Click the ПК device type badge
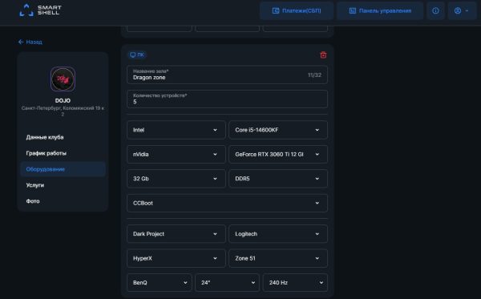 (x=137, y=55)
